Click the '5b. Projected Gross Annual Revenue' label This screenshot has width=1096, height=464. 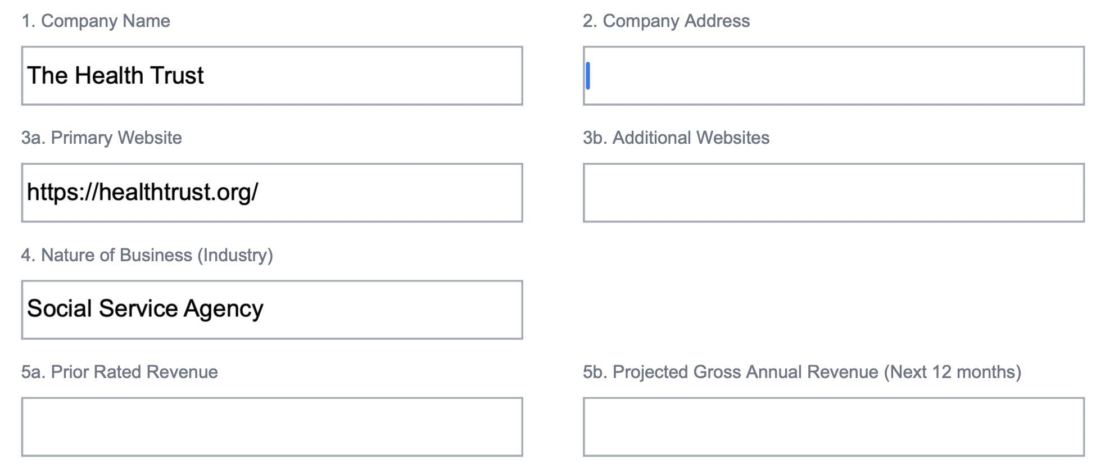click(x=801, y=372)
